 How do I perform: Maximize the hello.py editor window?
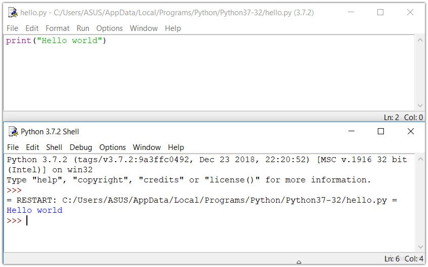pos(380,13)
